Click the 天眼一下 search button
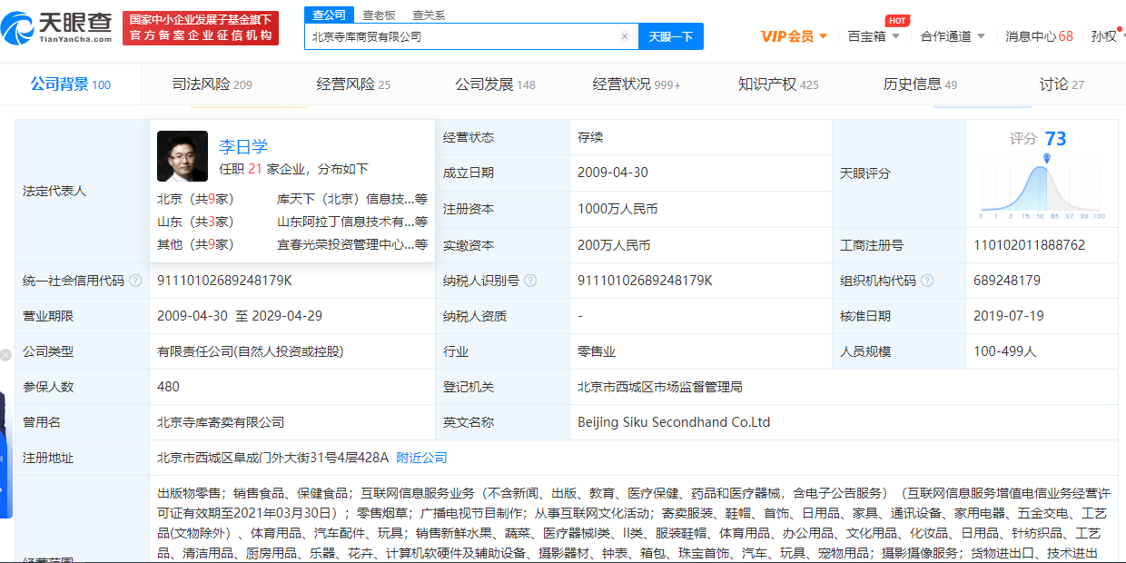1126x563 pixels. [671, 36]
